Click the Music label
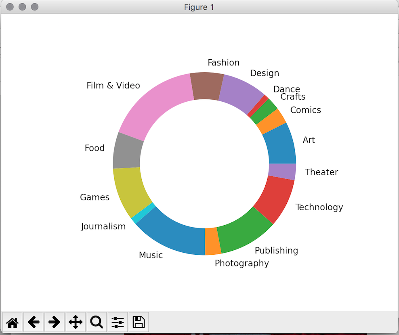Viewport: 399px width, 335px height. tap(151, 255)
